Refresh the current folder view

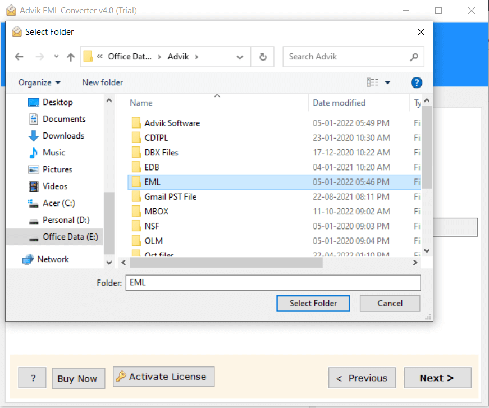click(262, 56)
